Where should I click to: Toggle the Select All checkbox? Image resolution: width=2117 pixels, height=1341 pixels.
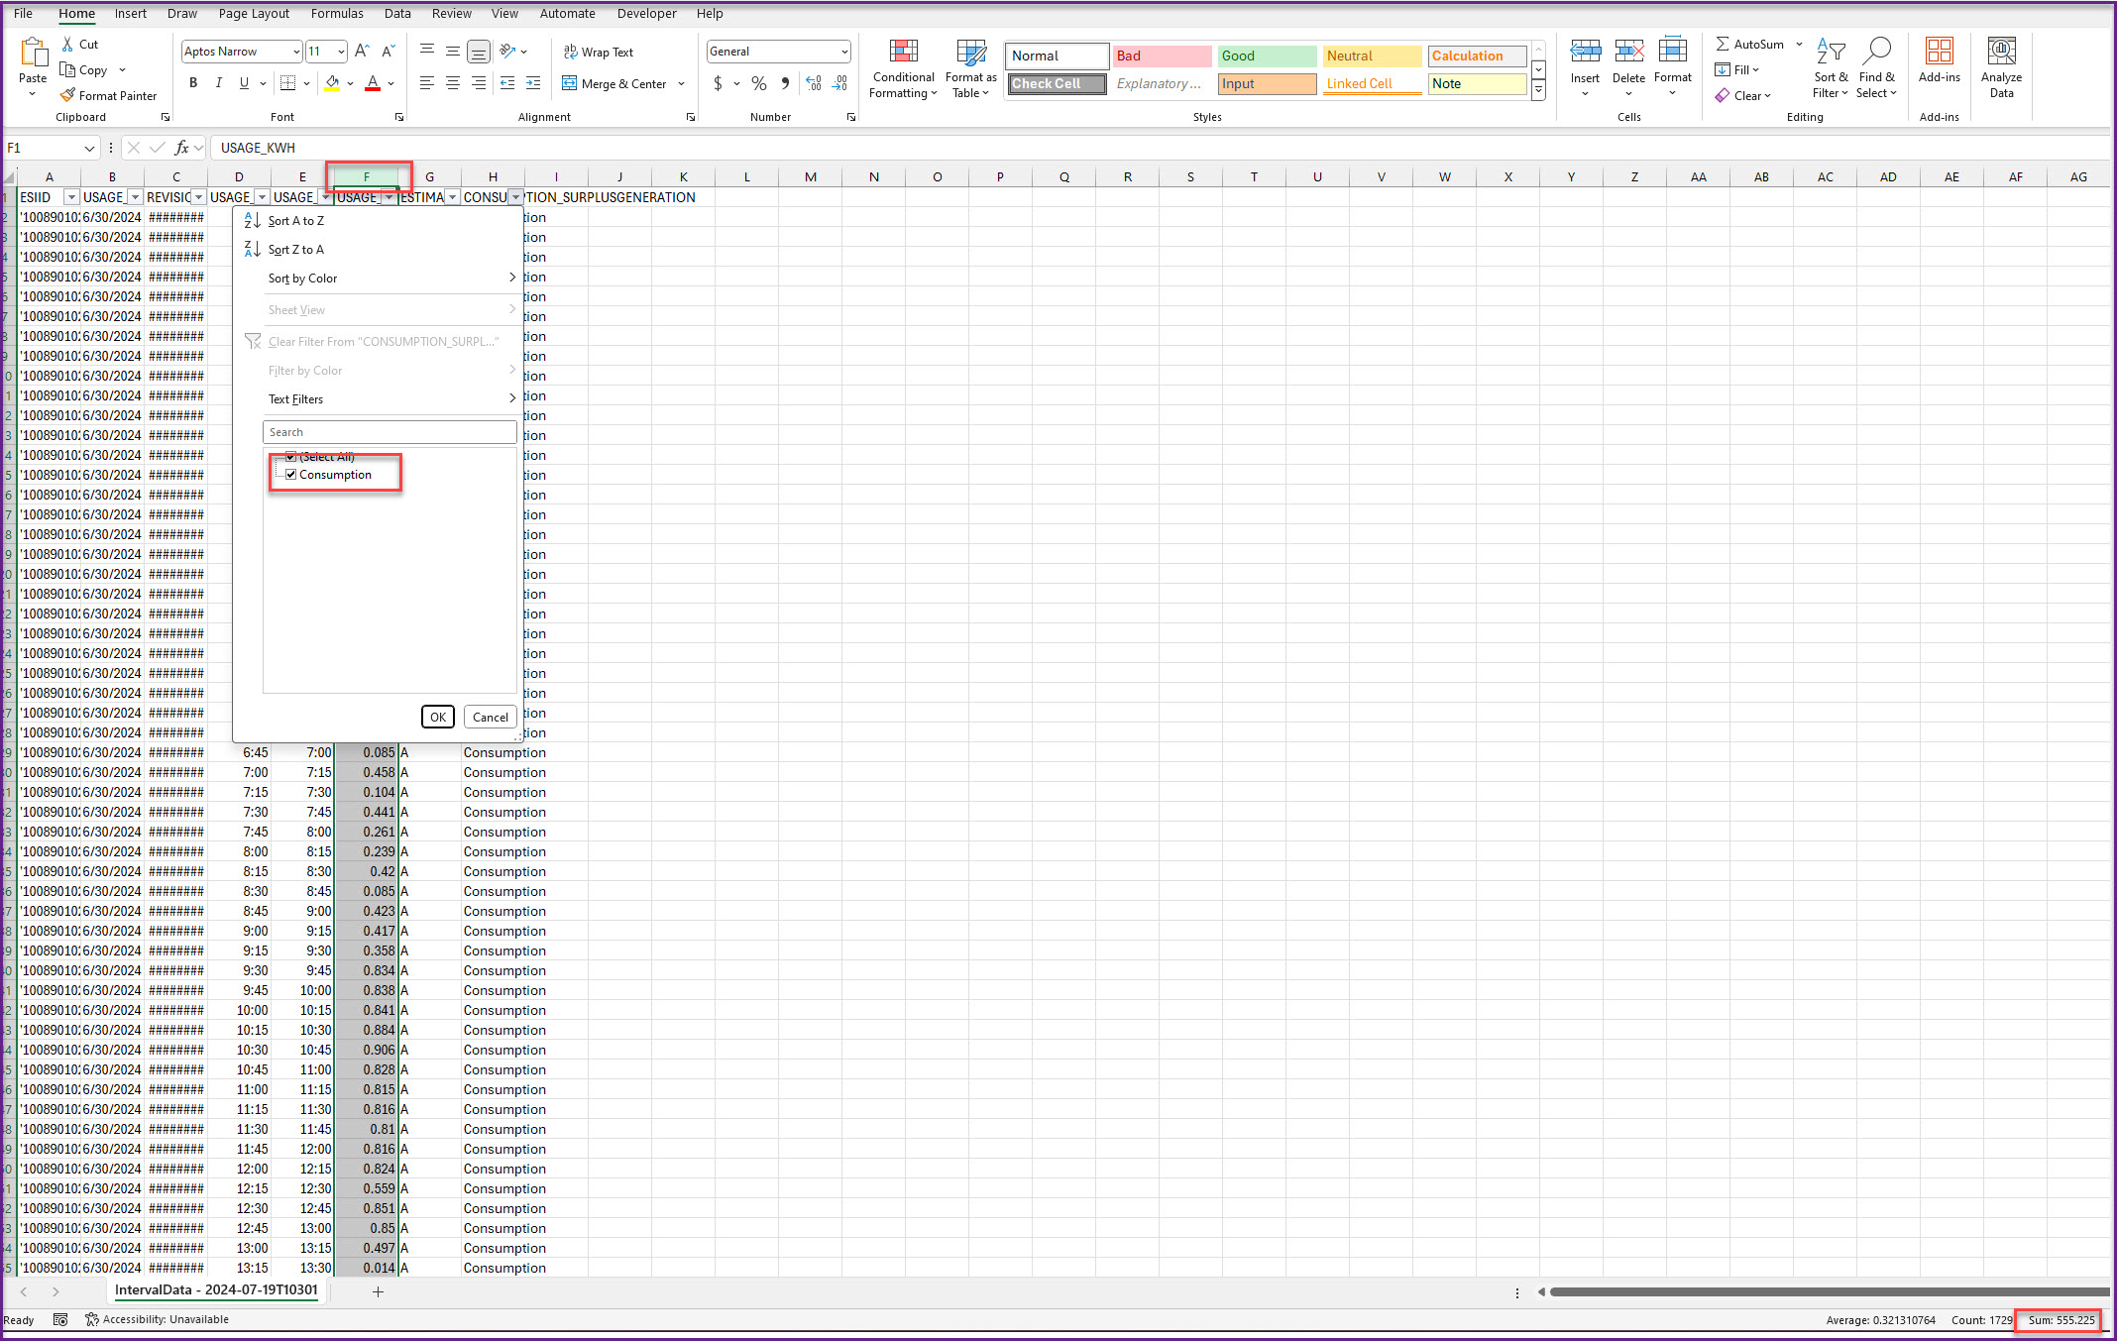291,457
